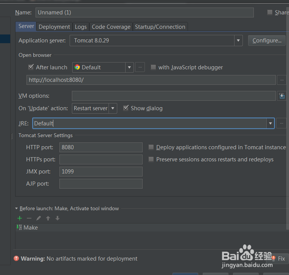Click the empty AJP port field
This screenshot has width=289, height=275.
pyautogui.click(x=101, y=184)
